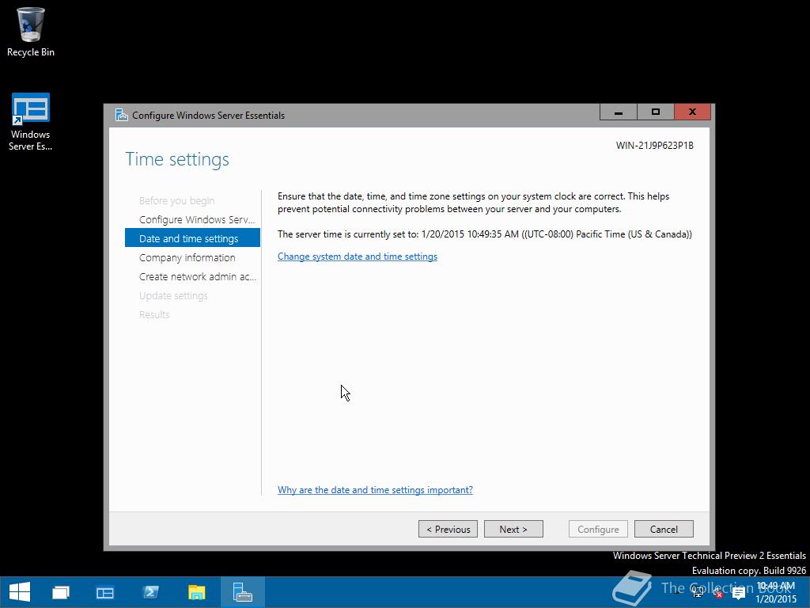Go to 'Results' step

click(x=154, y=315)
